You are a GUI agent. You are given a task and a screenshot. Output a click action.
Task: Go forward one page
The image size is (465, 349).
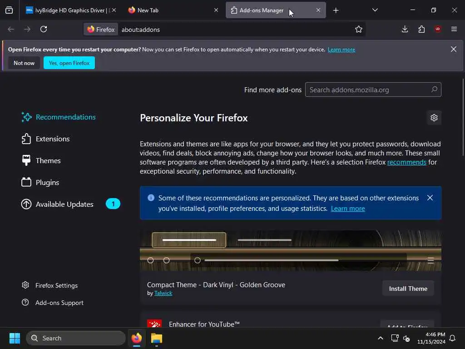pyautogui.click(x=27, y=29)
